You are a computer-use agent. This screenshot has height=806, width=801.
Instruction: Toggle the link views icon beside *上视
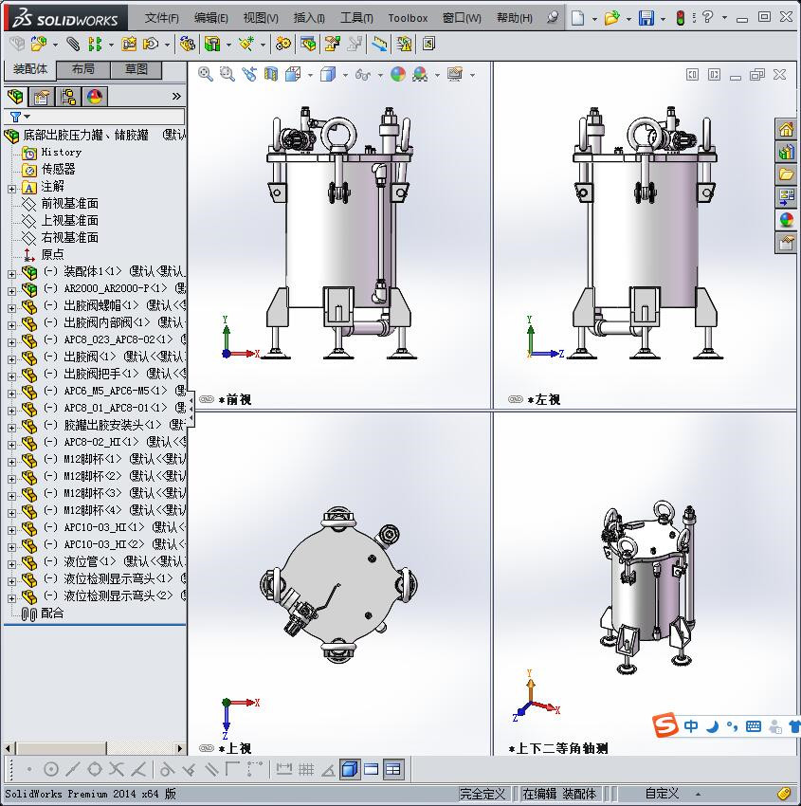coord(207,748)
